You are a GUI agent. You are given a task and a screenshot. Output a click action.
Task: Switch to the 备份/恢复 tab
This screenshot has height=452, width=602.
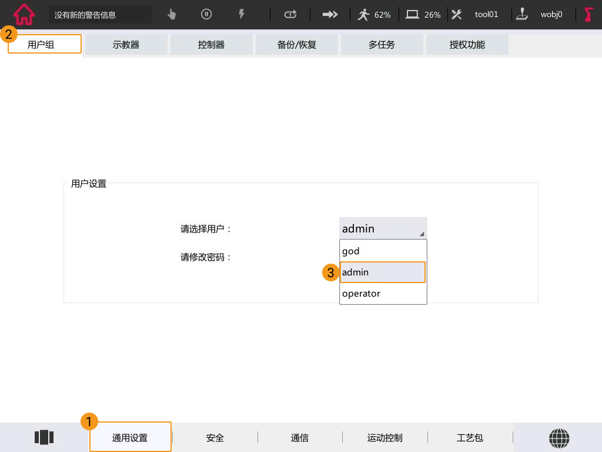(x=297, y=44)
